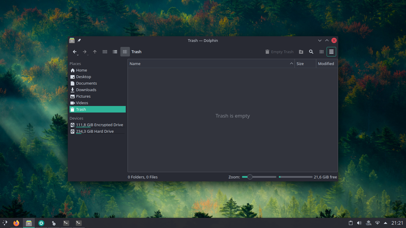Screen dimensions: 406x228
Task: Open the clipboard icon in the system tray
Action: pos(351,223)
